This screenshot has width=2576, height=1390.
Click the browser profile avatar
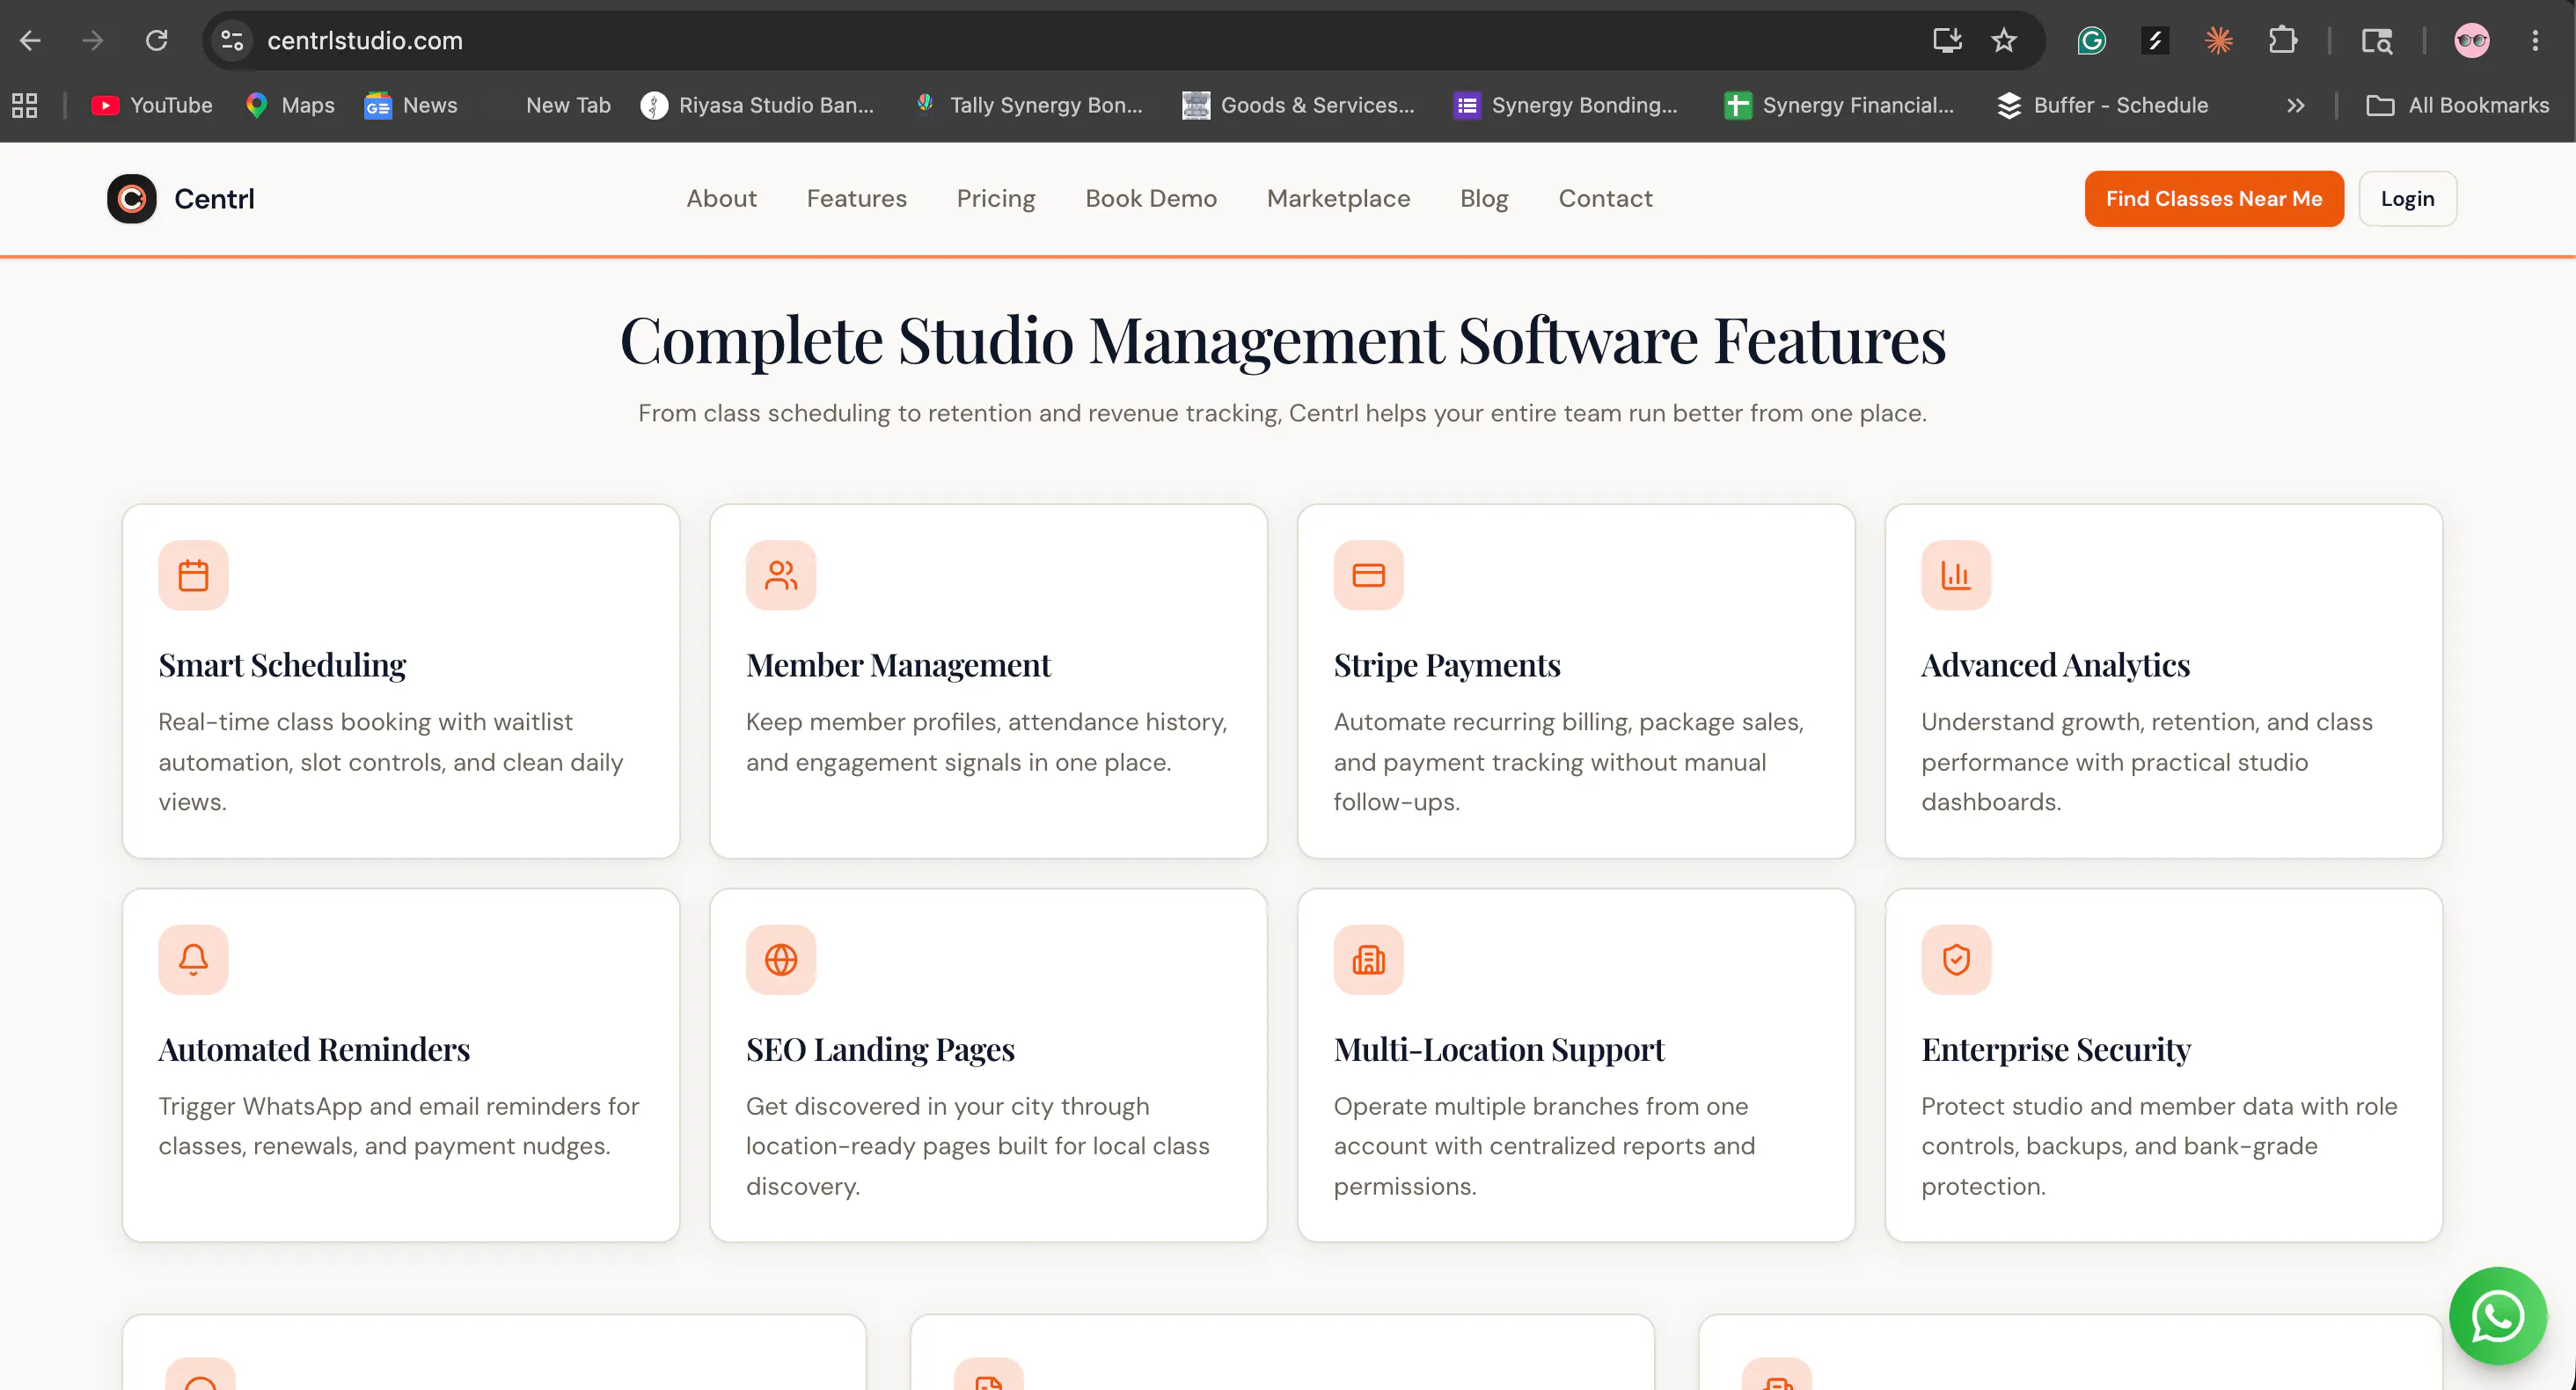(x=2472, y=40)
